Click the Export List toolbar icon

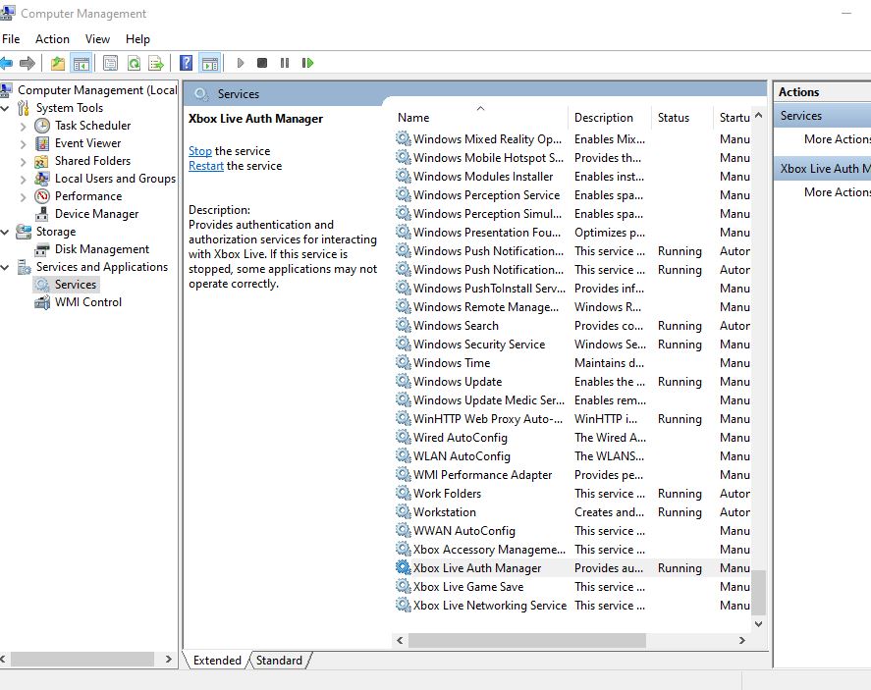click(x=157, y=63)
